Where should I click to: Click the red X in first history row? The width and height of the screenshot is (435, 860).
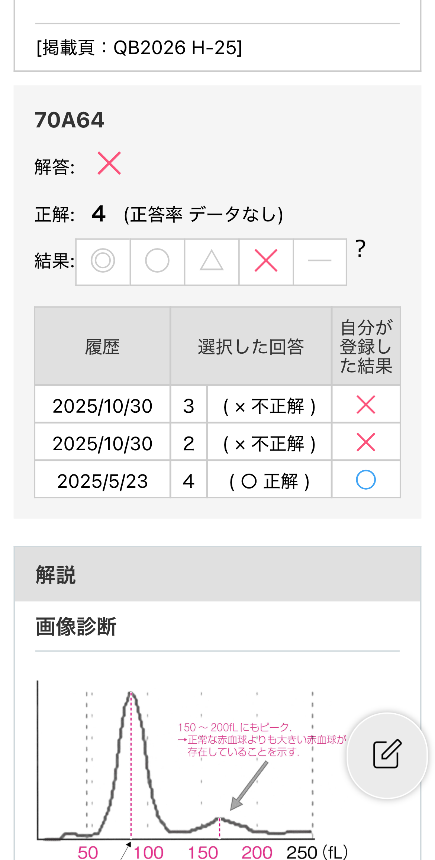pyautogui.click(x=366, y=405)
